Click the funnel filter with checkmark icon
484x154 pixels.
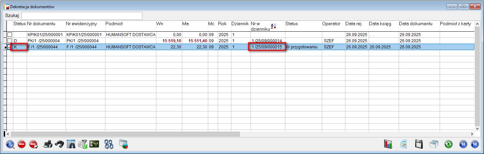83,144
